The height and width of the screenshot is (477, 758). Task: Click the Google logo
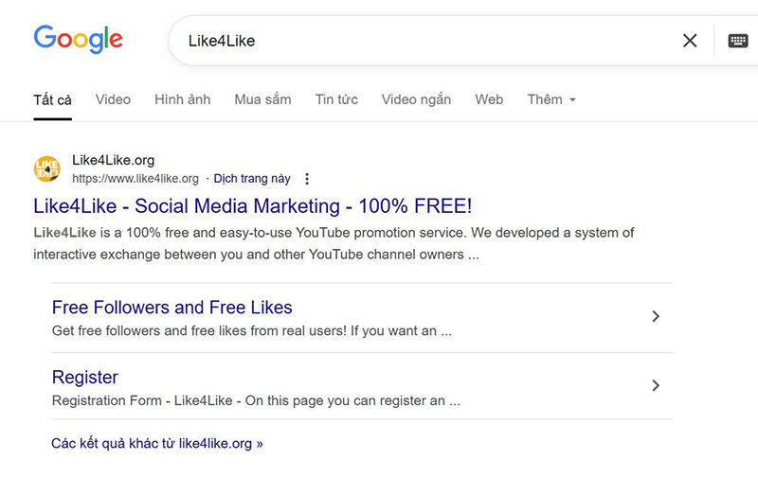78,39
